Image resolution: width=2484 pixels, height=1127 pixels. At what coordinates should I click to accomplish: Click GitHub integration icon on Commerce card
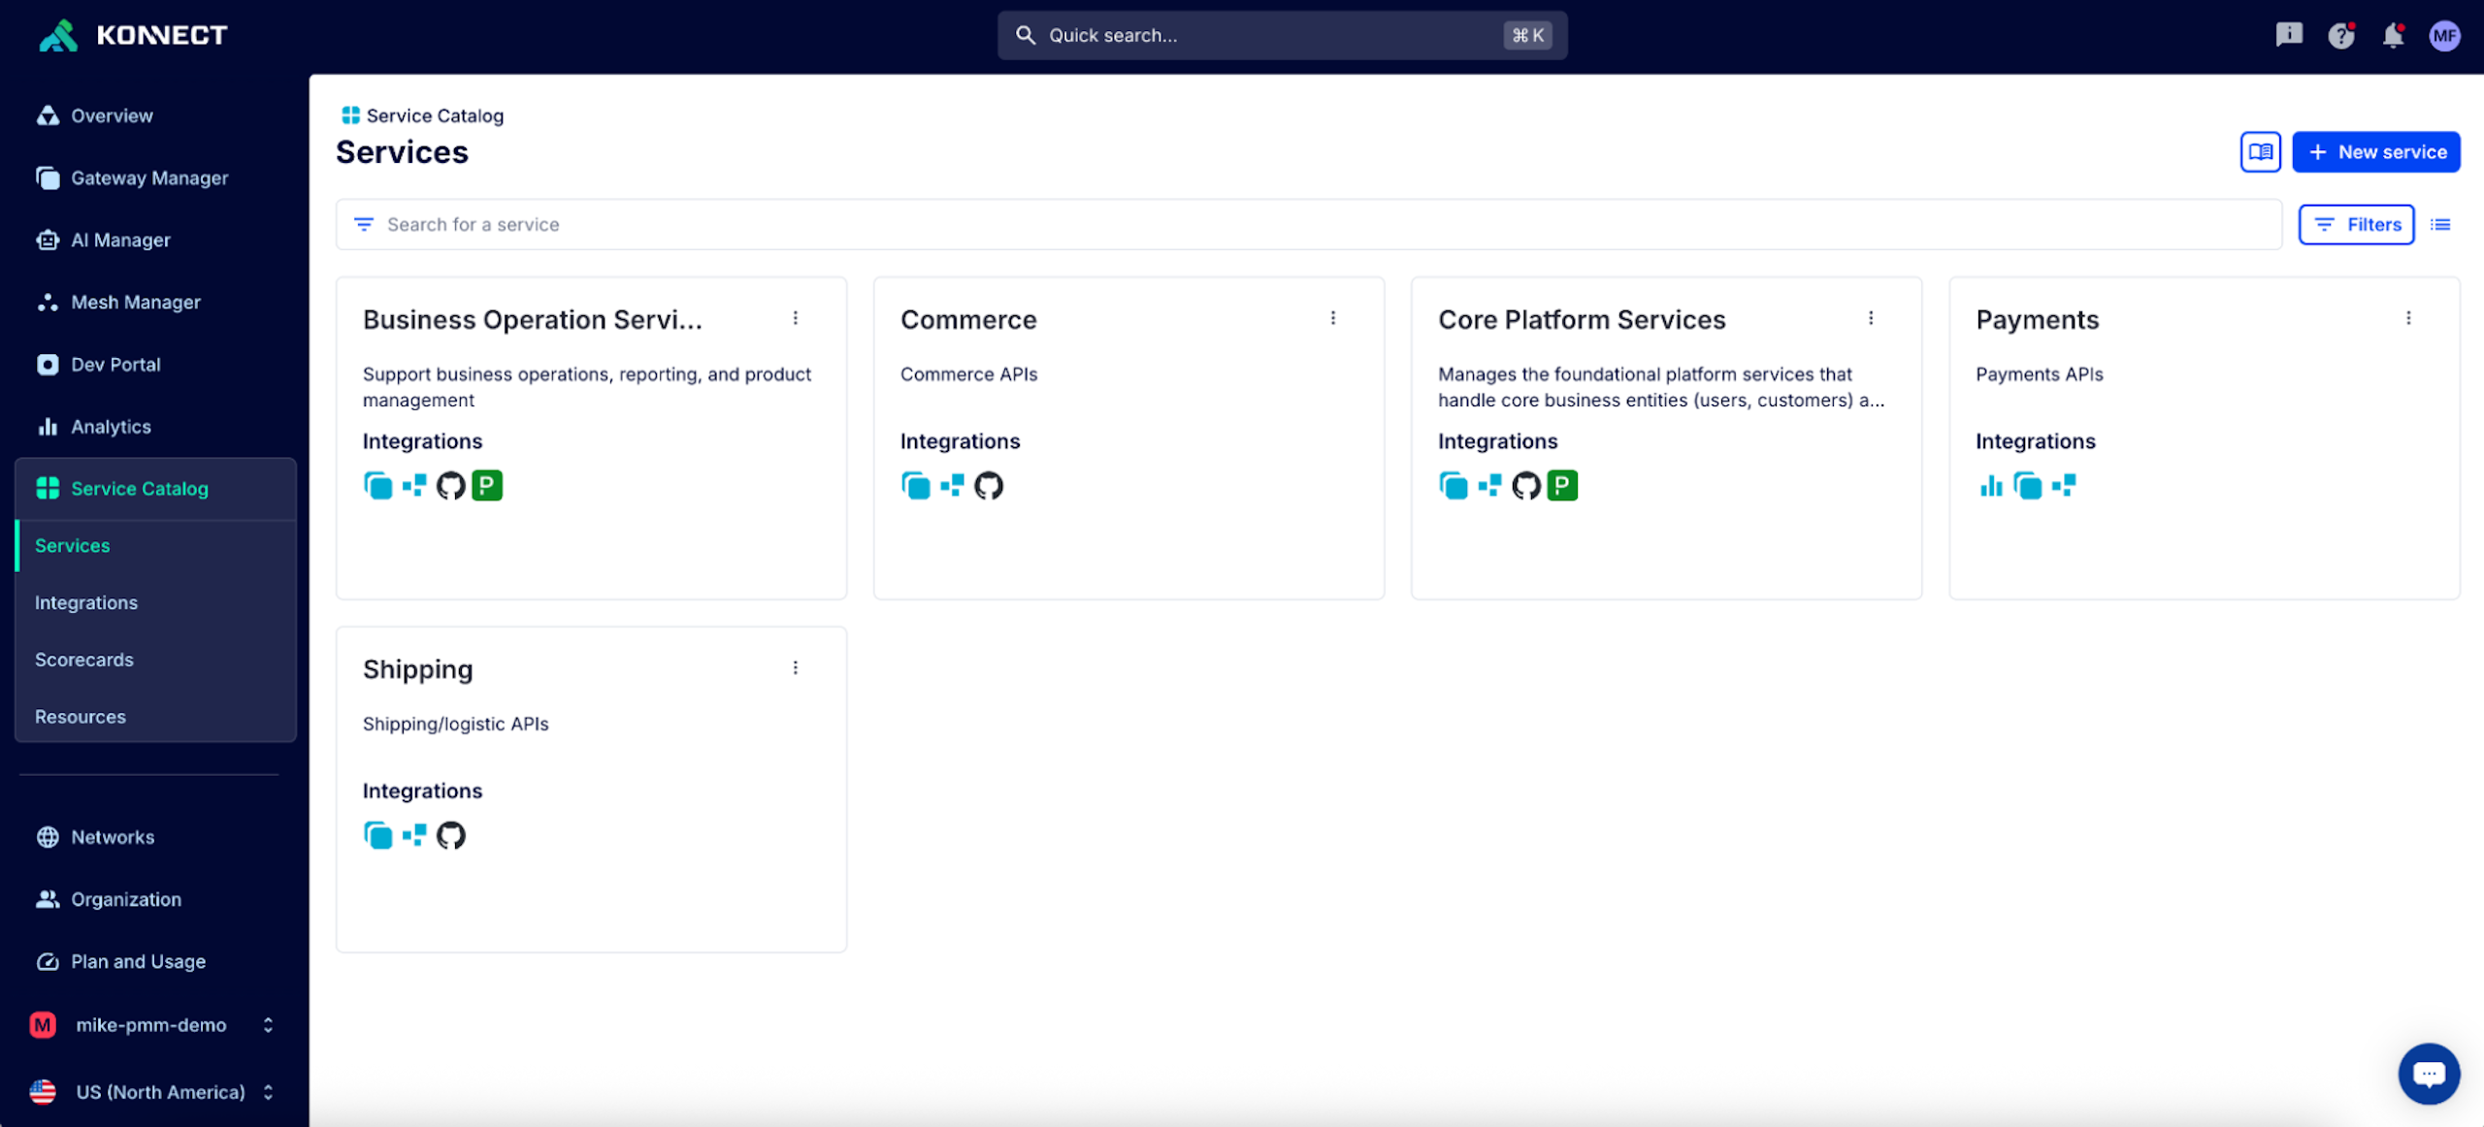click(989, 486)
